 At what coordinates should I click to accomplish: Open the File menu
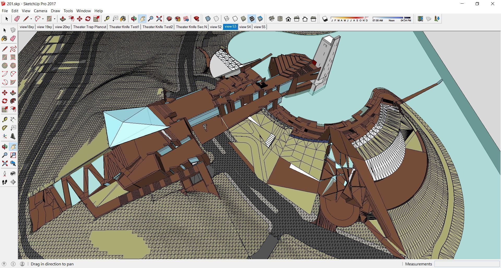(5, 11)
